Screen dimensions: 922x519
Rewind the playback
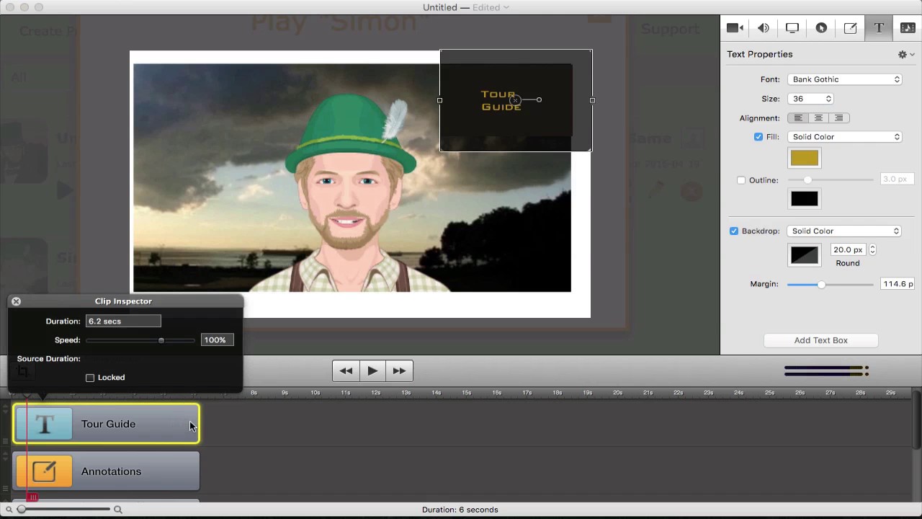346,371
